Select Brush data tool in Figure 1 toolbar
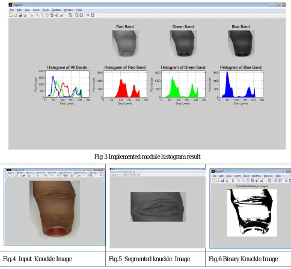 pos(61,15)
